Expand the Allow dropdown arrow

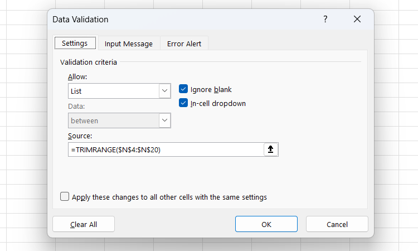pos(164,91)
